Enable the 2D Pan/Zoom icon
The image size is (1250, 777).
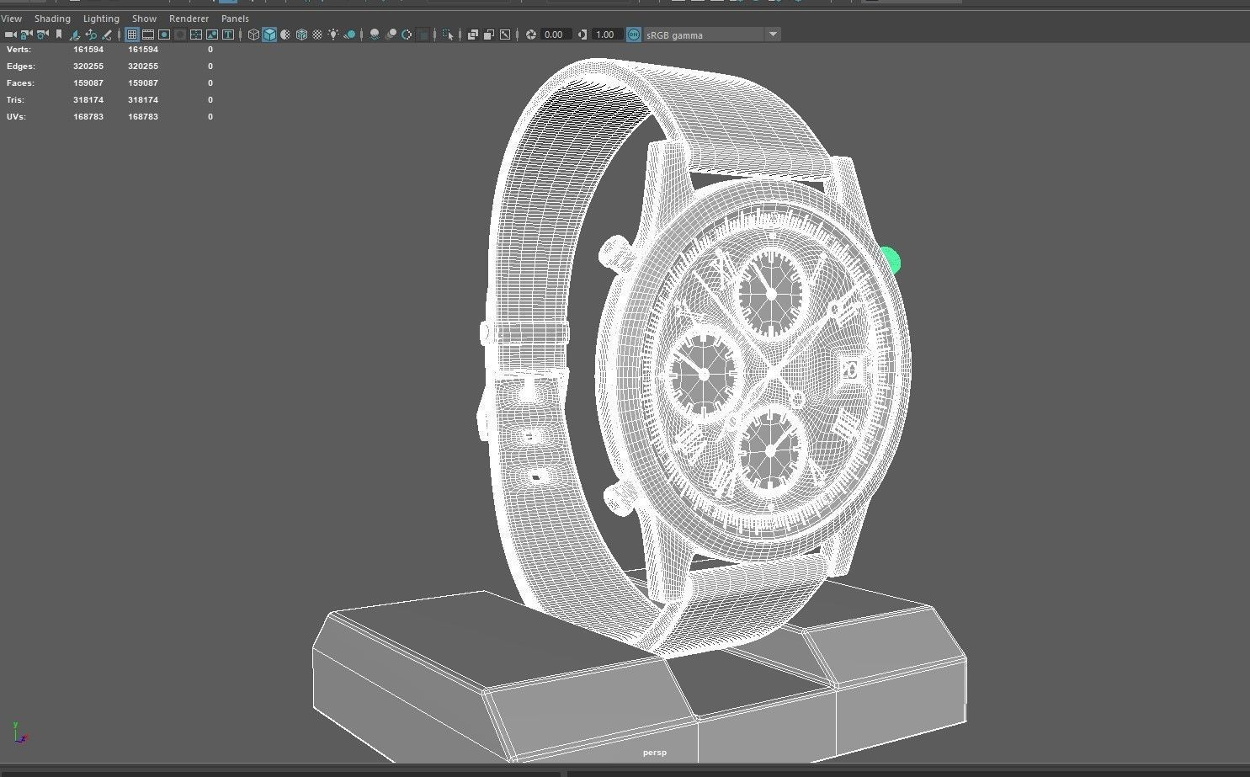[x=91, y=35]
